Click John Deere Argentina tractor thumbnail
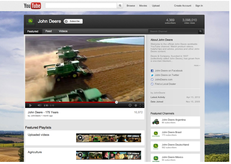Viewport: 231px width, 164px height. tap(156, 122)
